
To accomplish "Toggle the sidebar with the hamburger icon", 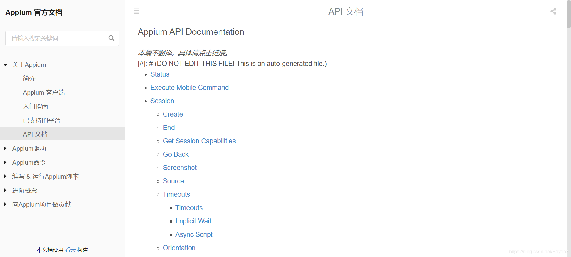I will pos(137,11).
